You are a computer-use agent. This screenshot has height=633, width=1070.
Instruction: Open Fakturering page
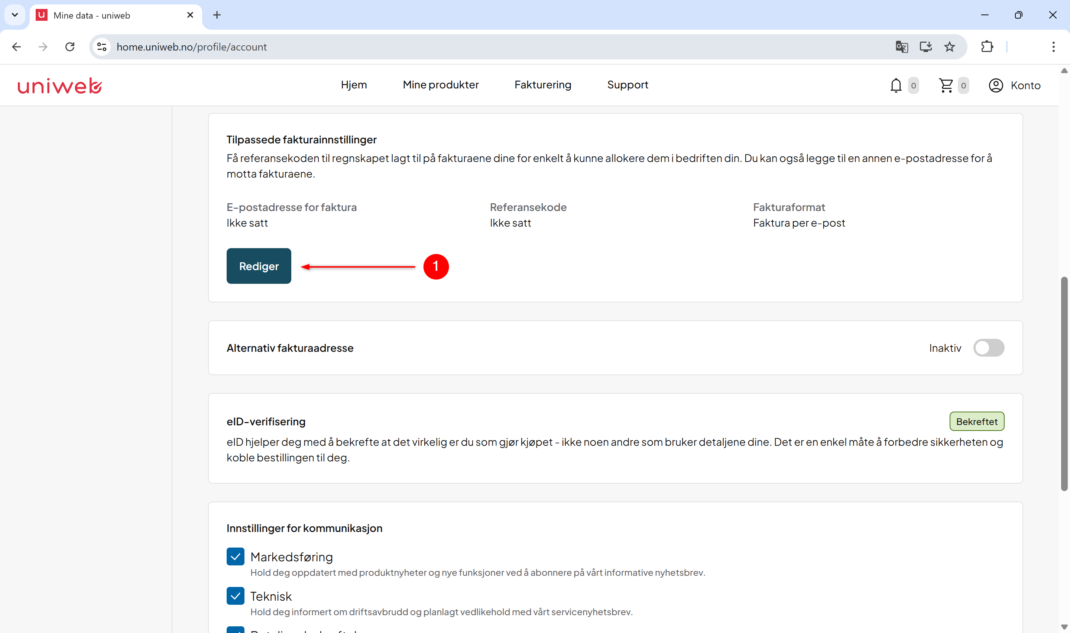click(x=543, y=85)
